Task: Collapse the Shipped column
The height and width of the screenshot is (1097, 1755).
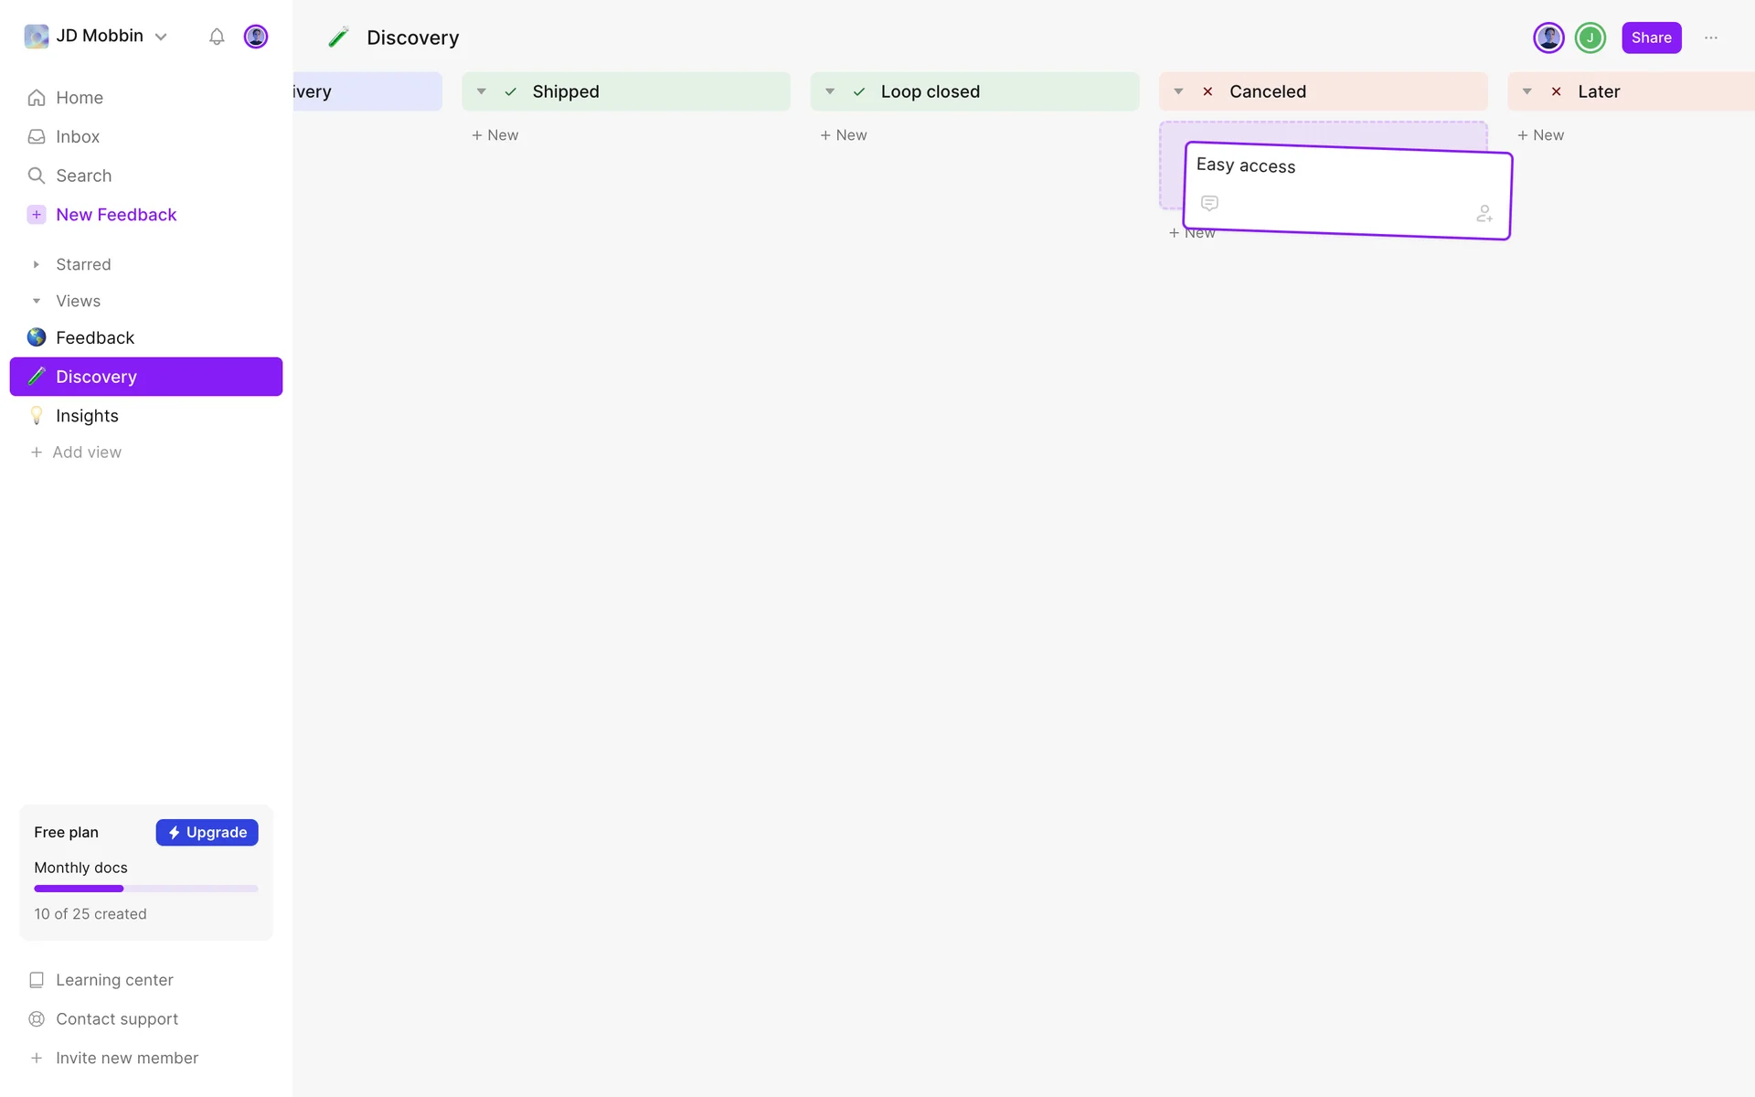Action: tap(482, 91)
